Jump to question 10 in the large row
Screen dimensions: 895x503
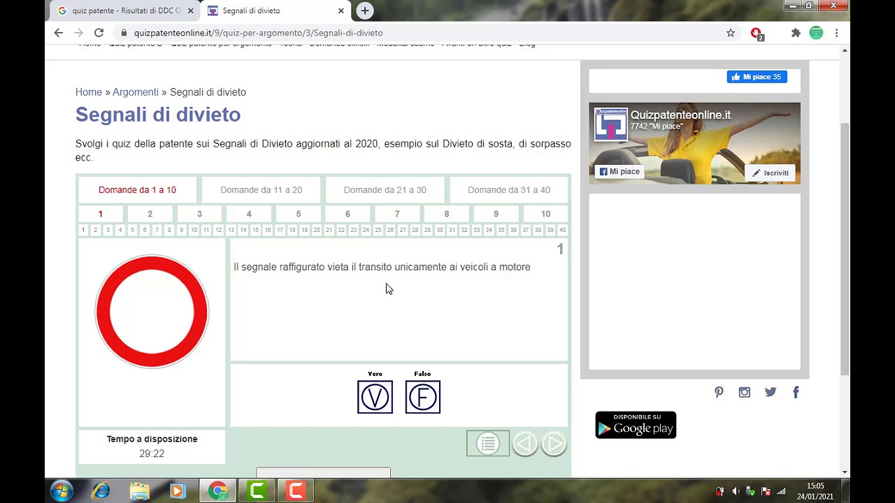[545, 214]
